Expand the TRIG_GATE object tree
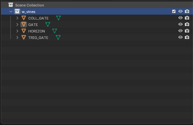Viewport: 193px width, 125px height. click(17, 38)
